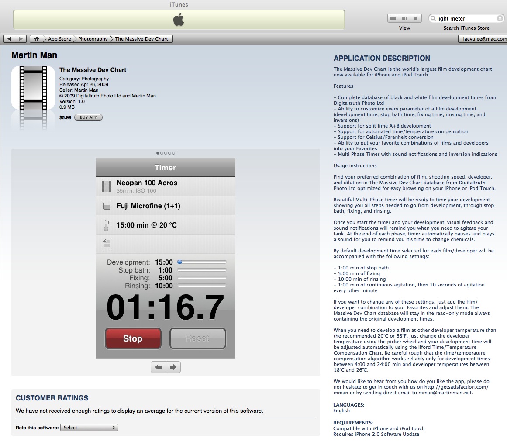Select the first screenshot page dot

click(158, 153)
